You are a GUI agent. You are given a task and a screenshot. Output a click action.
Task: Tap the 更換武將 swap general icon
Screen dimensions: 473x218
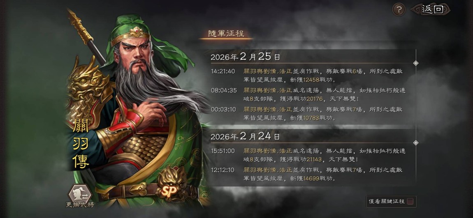tap(80, 196)
